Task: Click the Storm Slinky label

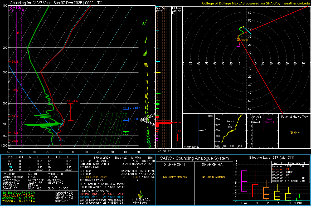Action: (x=191, y=147)
